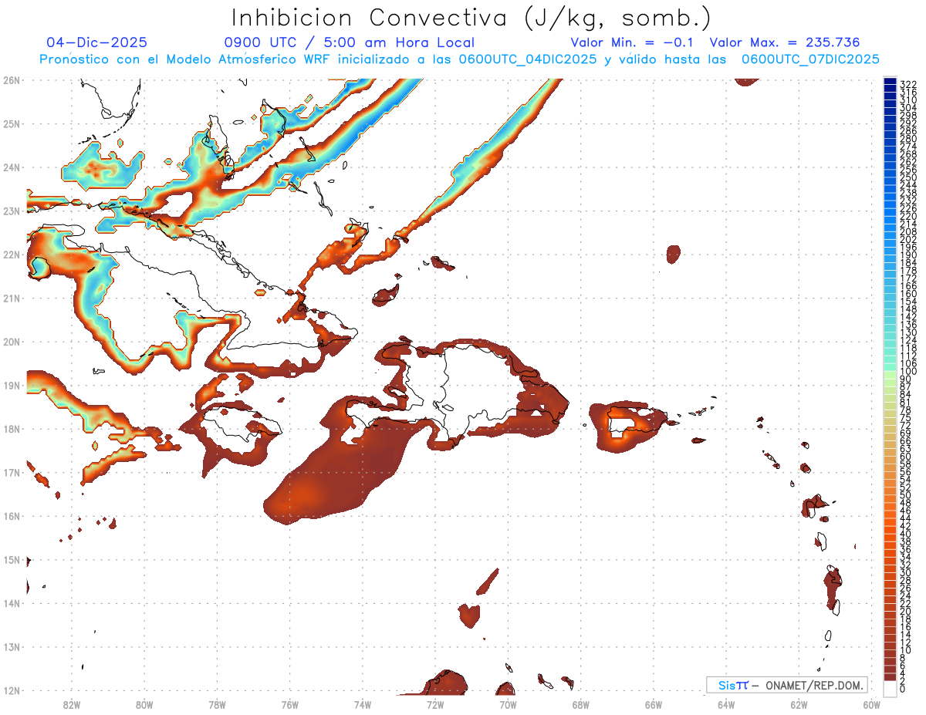Click the title 'Inhibicion Convectiva (J/kg, somb.)'
926x715 pixels.
471,19
